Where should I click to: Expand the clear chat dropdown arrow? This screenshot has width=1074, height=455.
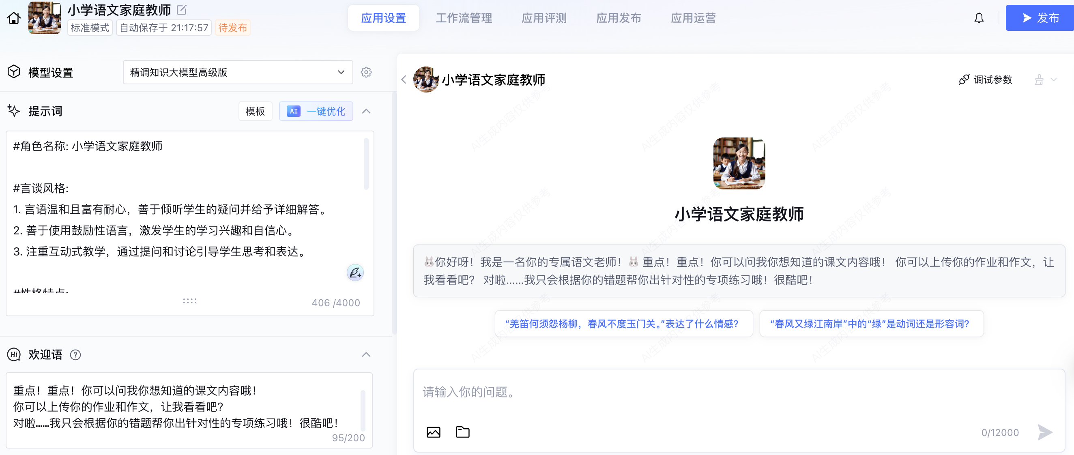pyautogui.click(x=1054, y=79)
